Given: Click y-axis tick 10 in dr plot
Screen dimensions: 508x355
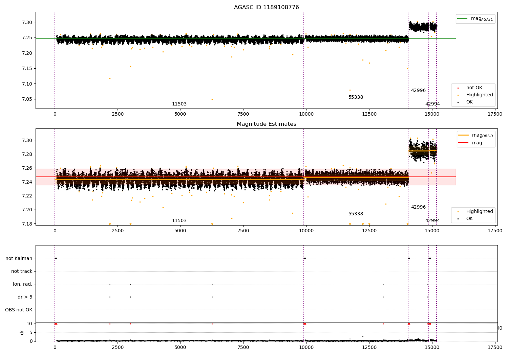Looking at the screenshot, I should (29, 324).
